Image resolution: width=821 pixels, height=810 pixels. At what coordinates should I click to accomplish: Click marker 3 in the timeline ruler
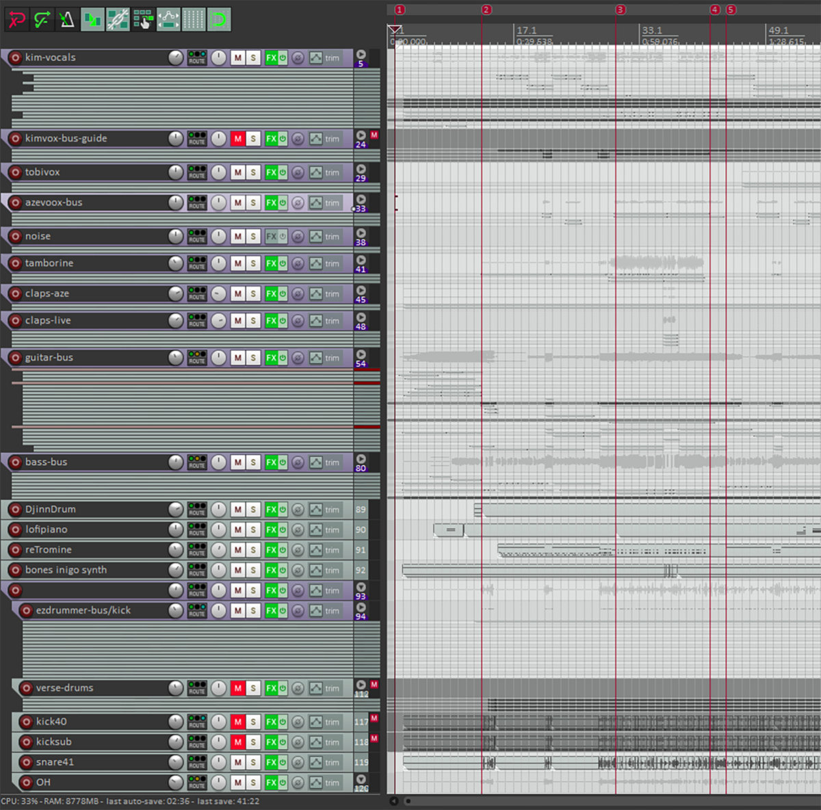coord(621,10)
